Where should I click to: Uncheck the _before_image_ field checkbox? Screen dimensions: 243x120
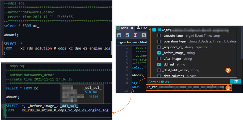159,53
